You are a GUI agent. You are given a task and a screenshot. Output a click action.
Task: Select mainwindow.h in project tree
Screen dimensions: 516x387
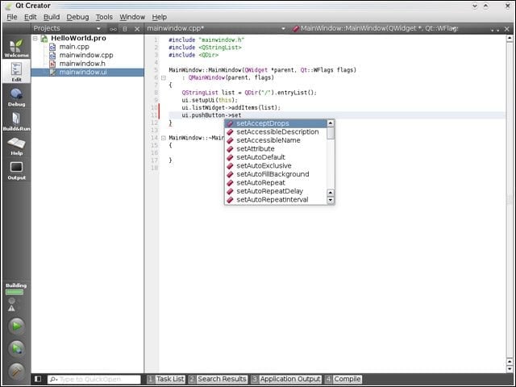click(82, 64)
